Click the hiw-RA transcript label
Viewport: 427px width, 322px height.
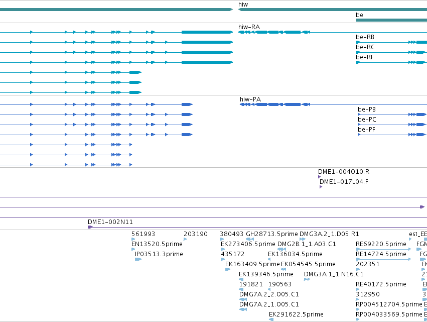click(249, 27)
